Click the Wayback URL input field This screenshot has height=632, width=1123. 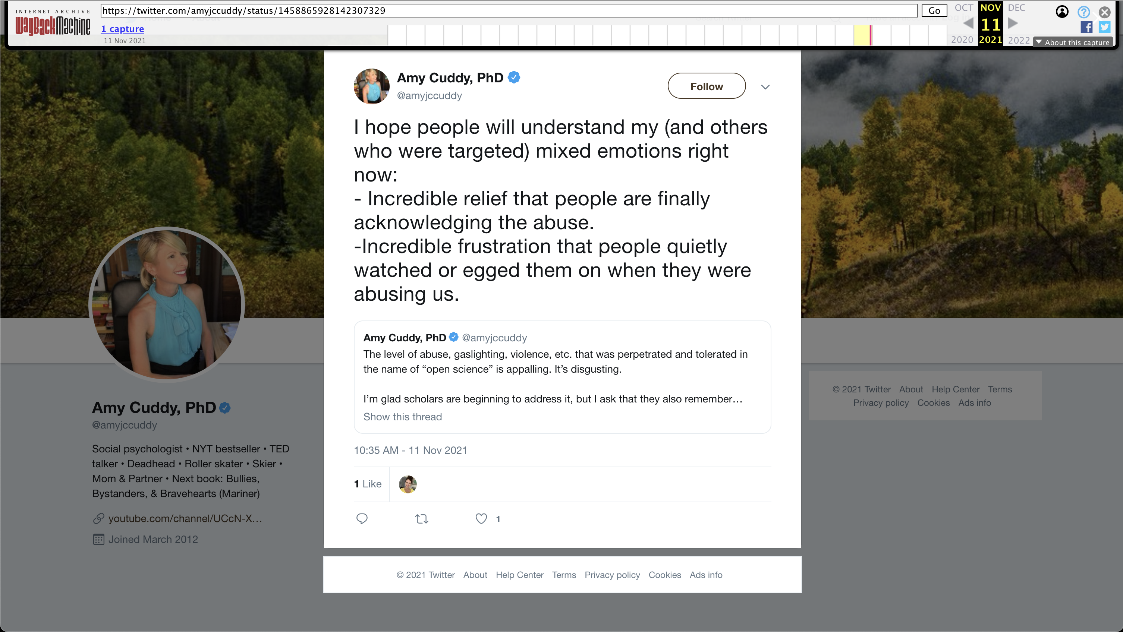tap(509, 10)
